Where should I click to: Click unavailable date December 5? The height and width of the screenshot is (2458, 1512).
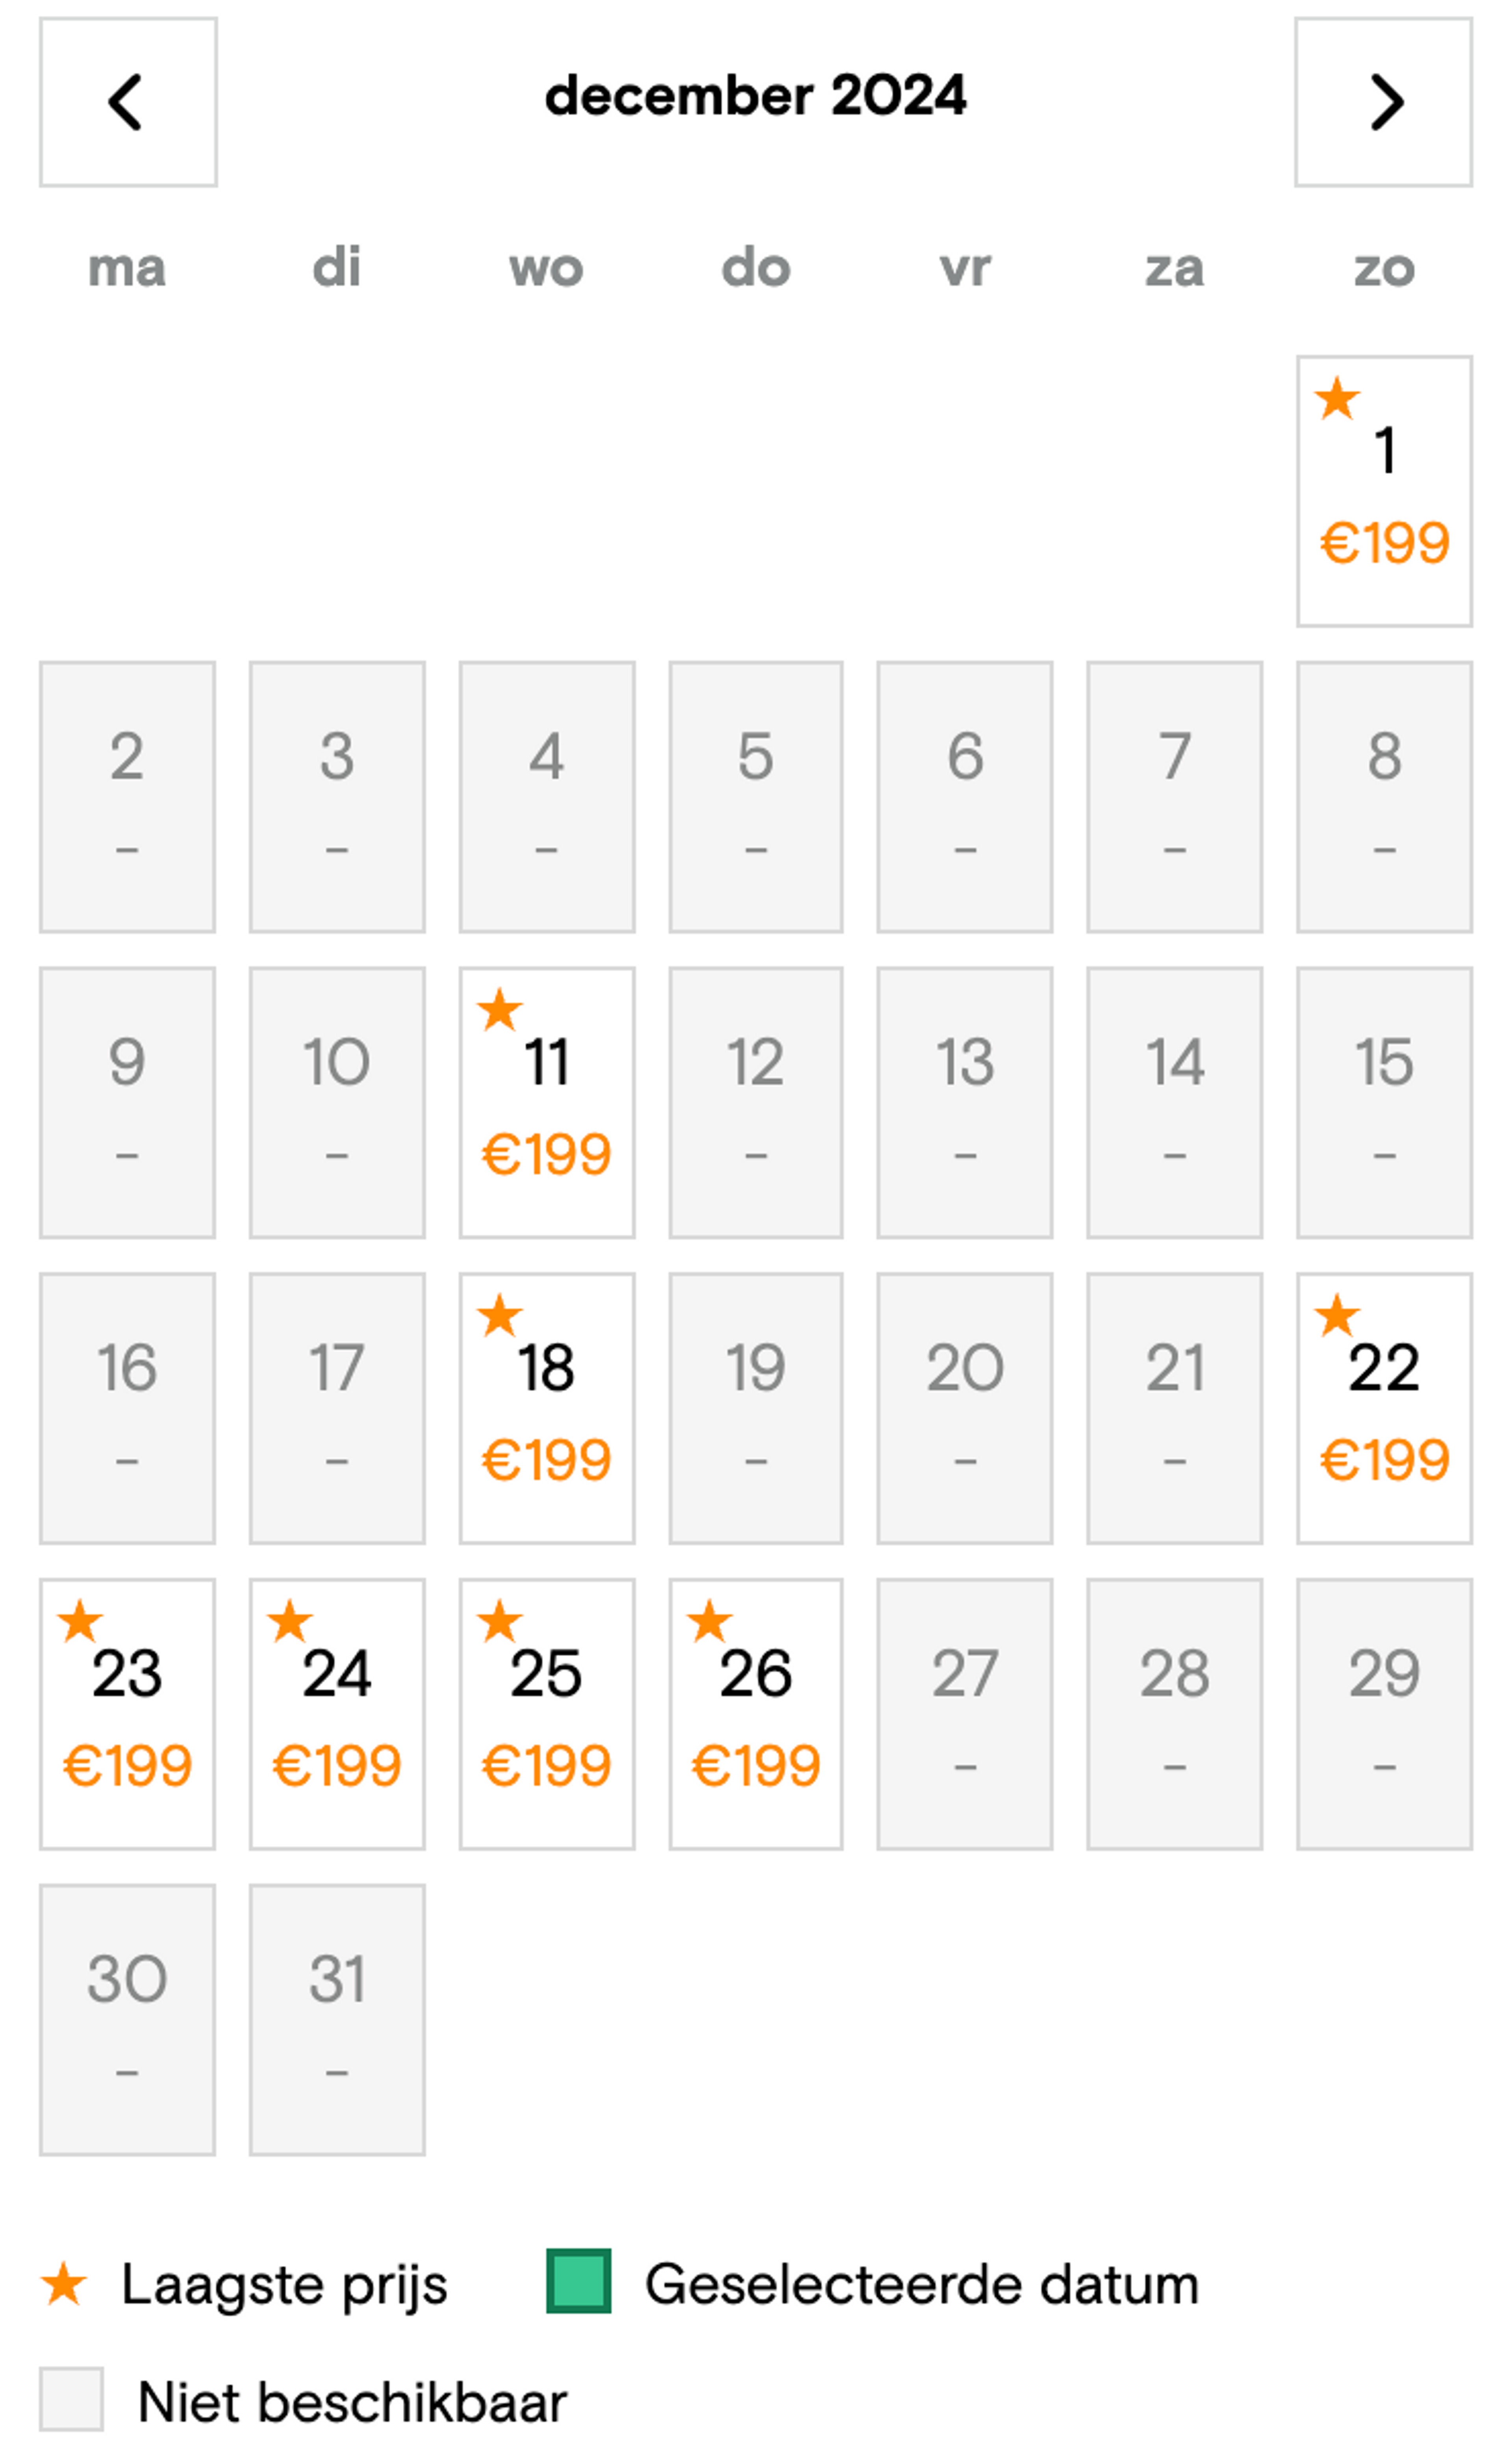pos(756,797)
